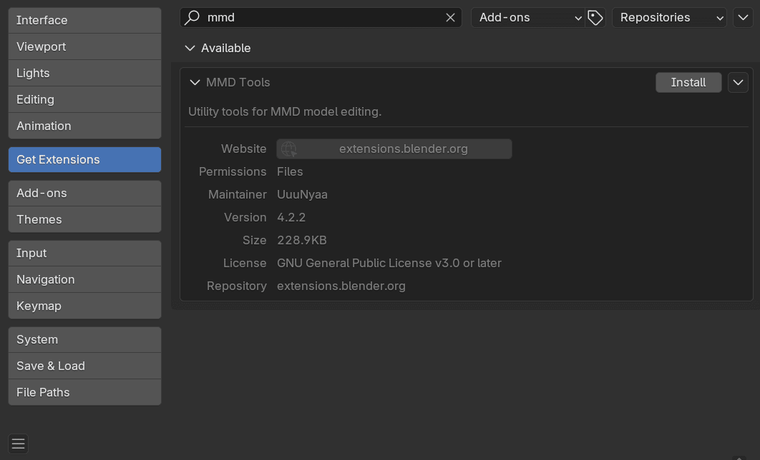Collapse the Available section
The image size is (760, 460).
coord(190,48)
